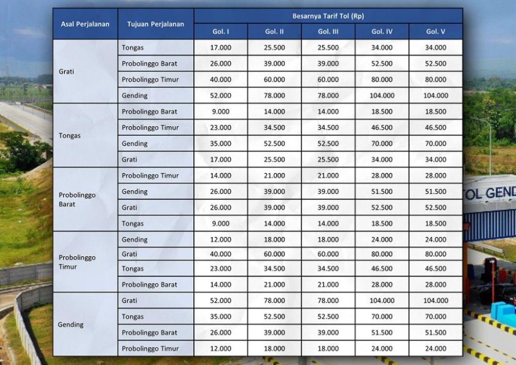Click Gol. III fare "21.000" for Probolinggo Timur to Probolinggo Barat
Screen dimensions: 516x365
tap(328, 284)
